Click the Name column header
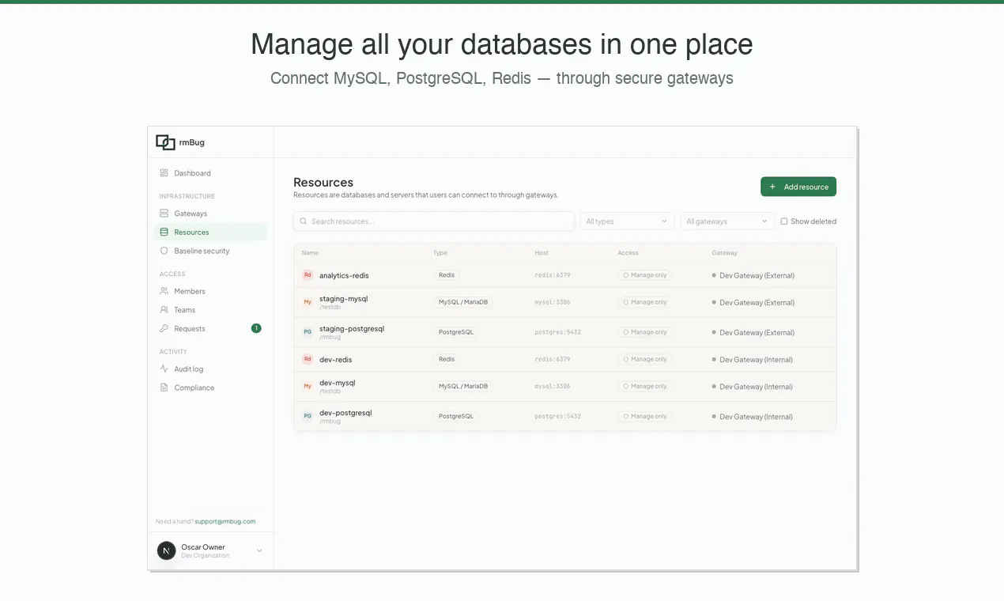 (x=310, y=253)
